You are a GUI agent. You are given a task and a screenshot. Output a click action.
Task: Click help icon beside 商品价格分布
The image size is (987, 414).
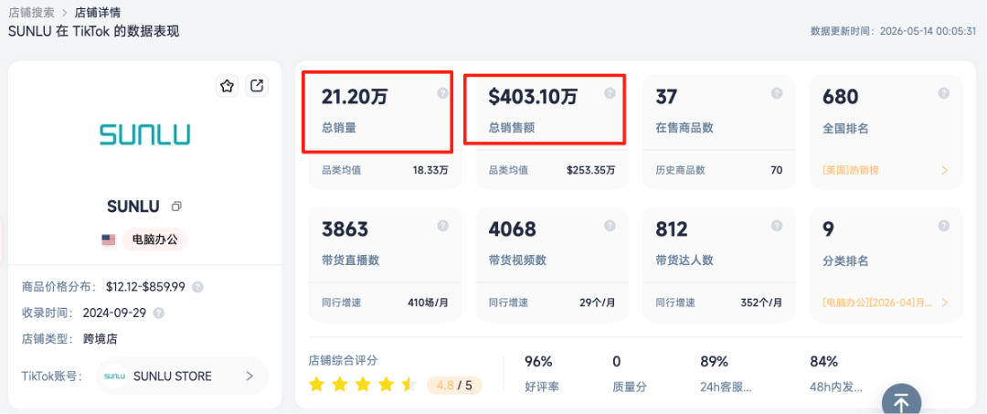point(197,287)
